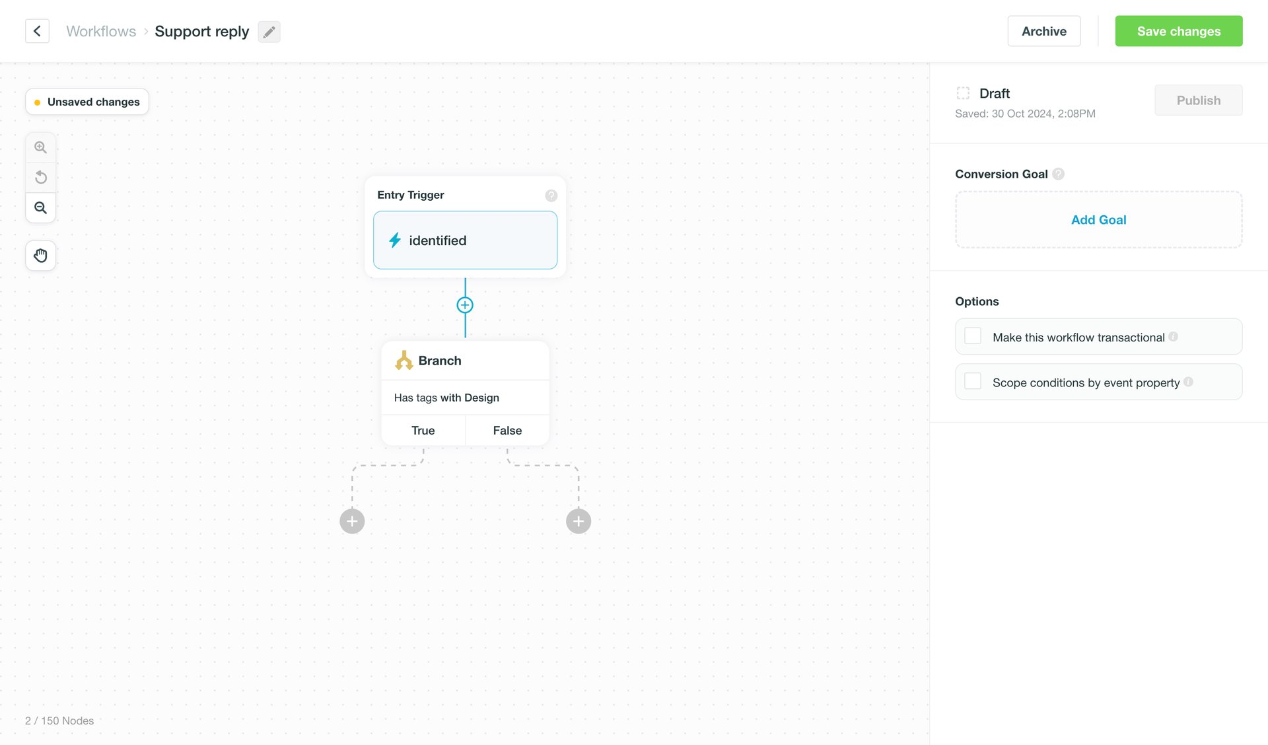The height and width of the screenshot is (745, 1268).
Task: Add a node under the True branch
Action: [x=352, y=521]
